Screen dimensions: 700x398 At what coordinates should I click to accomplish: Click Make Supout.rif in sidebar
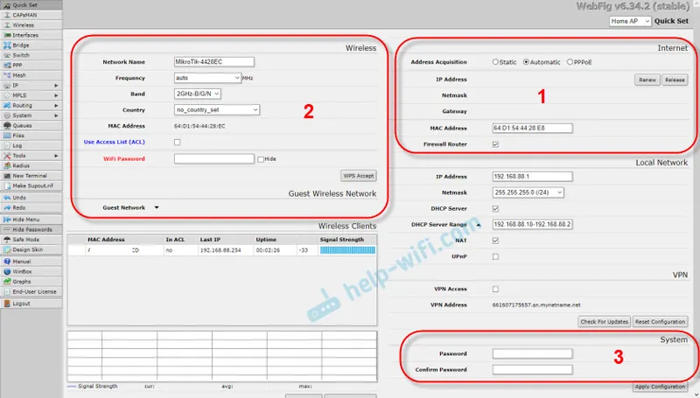coord(31,185)
